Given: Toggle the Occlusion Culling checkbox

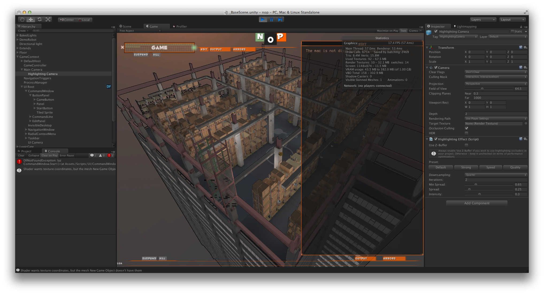Looking at the screenshot, I should pyautogui.click(x=466, y=128).
